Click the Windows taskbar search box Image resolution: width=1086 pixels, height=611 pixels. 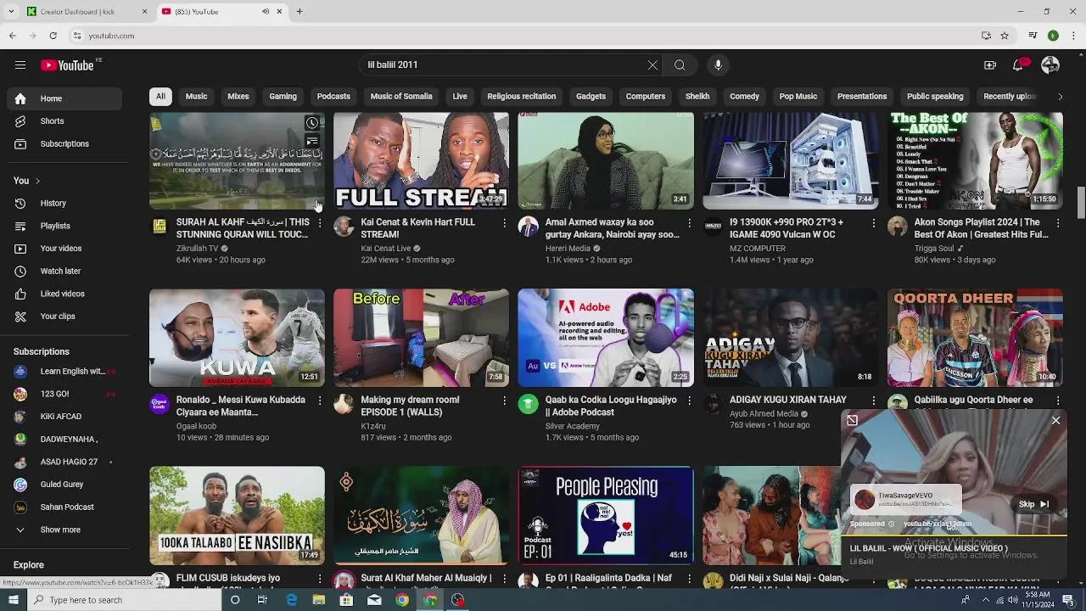pos(126,600)
